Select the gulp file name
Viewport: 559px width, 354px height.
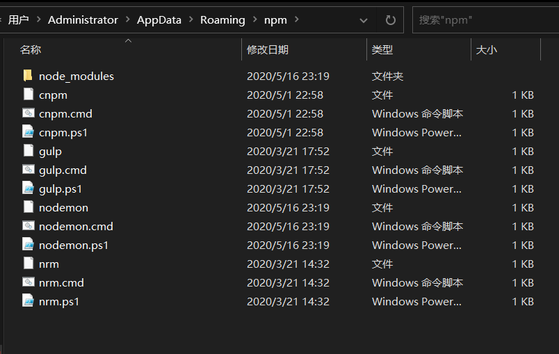click(x=50, y=152)
